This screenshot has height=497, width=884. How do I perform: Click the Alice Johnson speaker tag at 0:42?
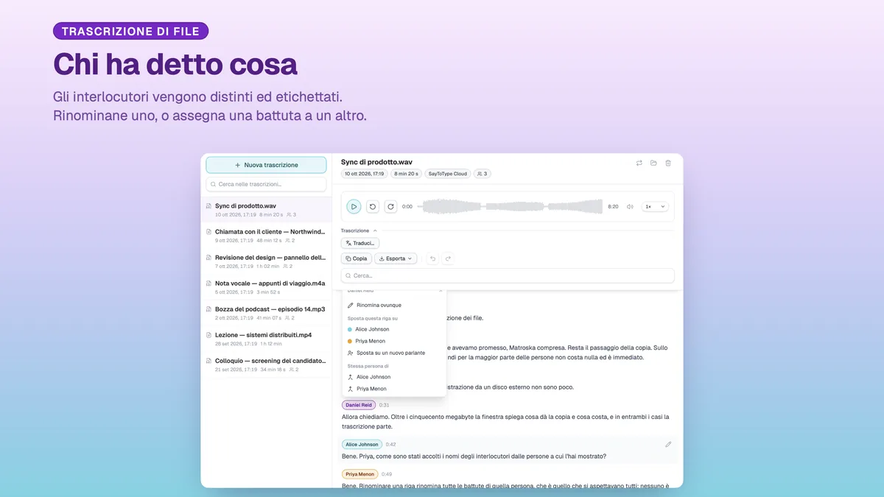tap(362, 445)
